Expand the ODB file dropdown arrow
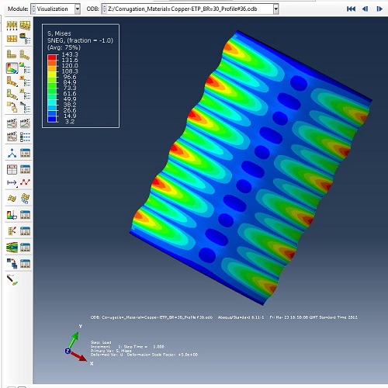The image size is (388, 388). point(275,9)
